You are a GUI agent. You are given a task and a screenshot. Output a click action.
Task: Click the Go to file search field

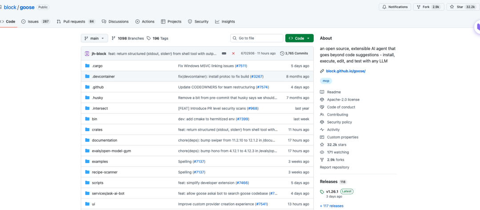pyautogui.click(x=256, y=38)
